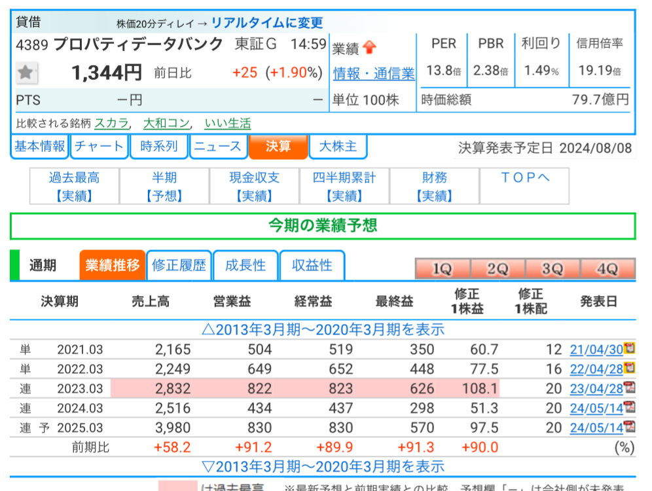This screenshot has width=652, height=491.
Task: Expand upper △2013年3月期〜2020年3月期を表示
Action: pos(323,330)
